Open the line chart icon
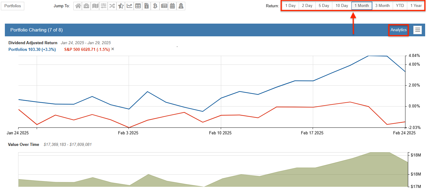 [x=129, y=6]
